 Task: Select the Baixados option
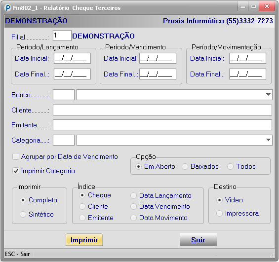coord(185,167)
